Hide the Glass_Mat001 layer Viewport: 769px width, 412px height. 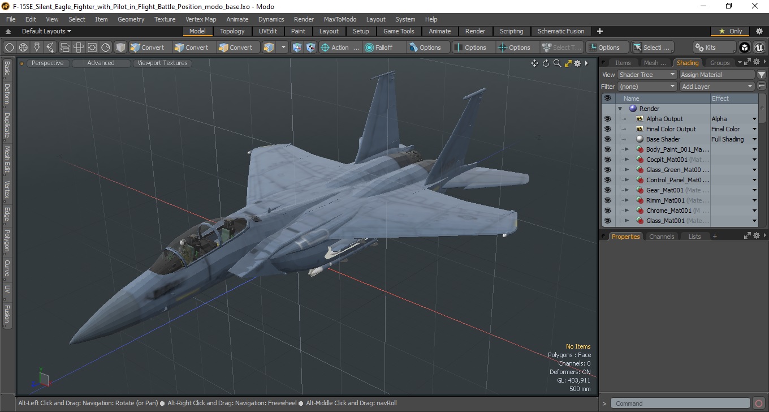(607, 221)
